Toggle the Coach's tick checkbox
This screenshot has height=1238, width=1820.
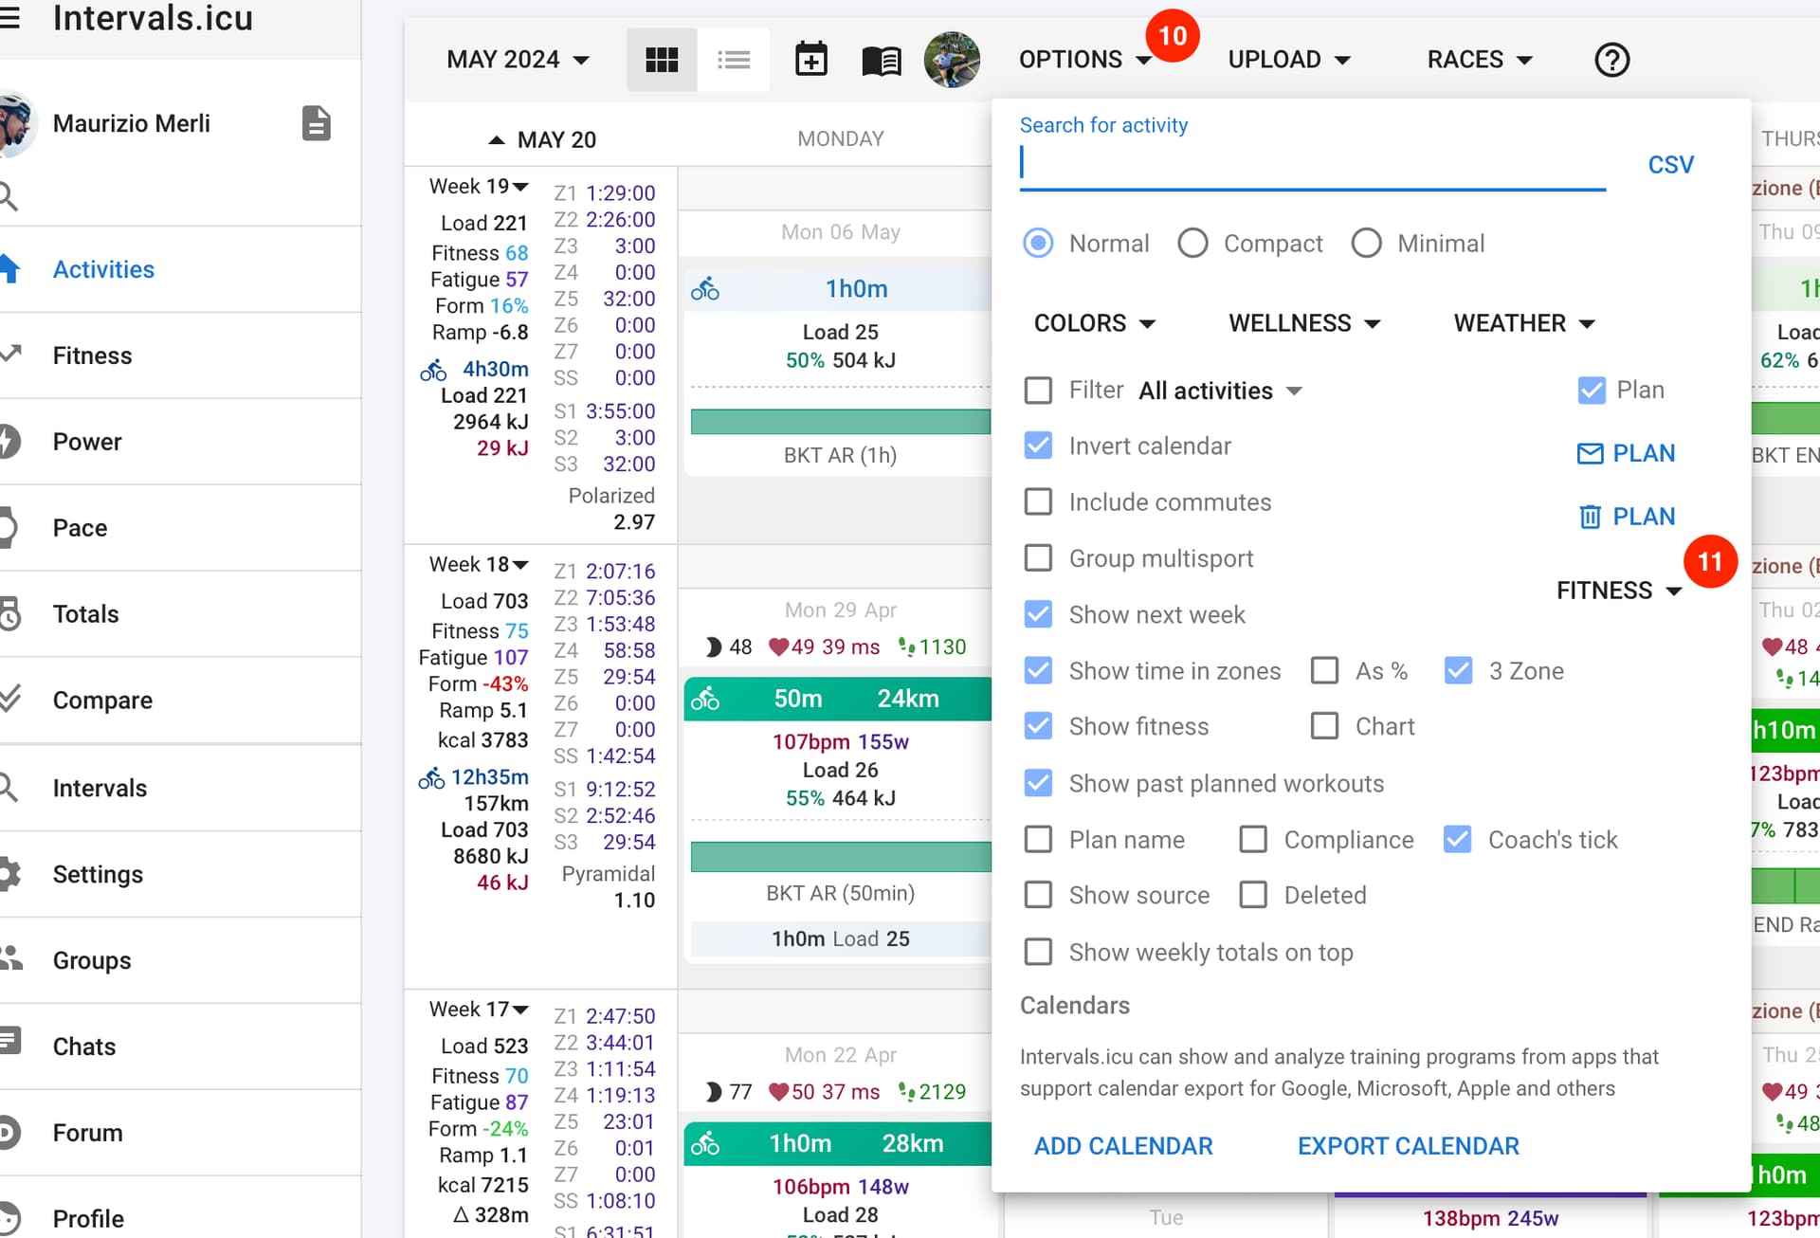pyautogui.click(x=1457, y=839)
